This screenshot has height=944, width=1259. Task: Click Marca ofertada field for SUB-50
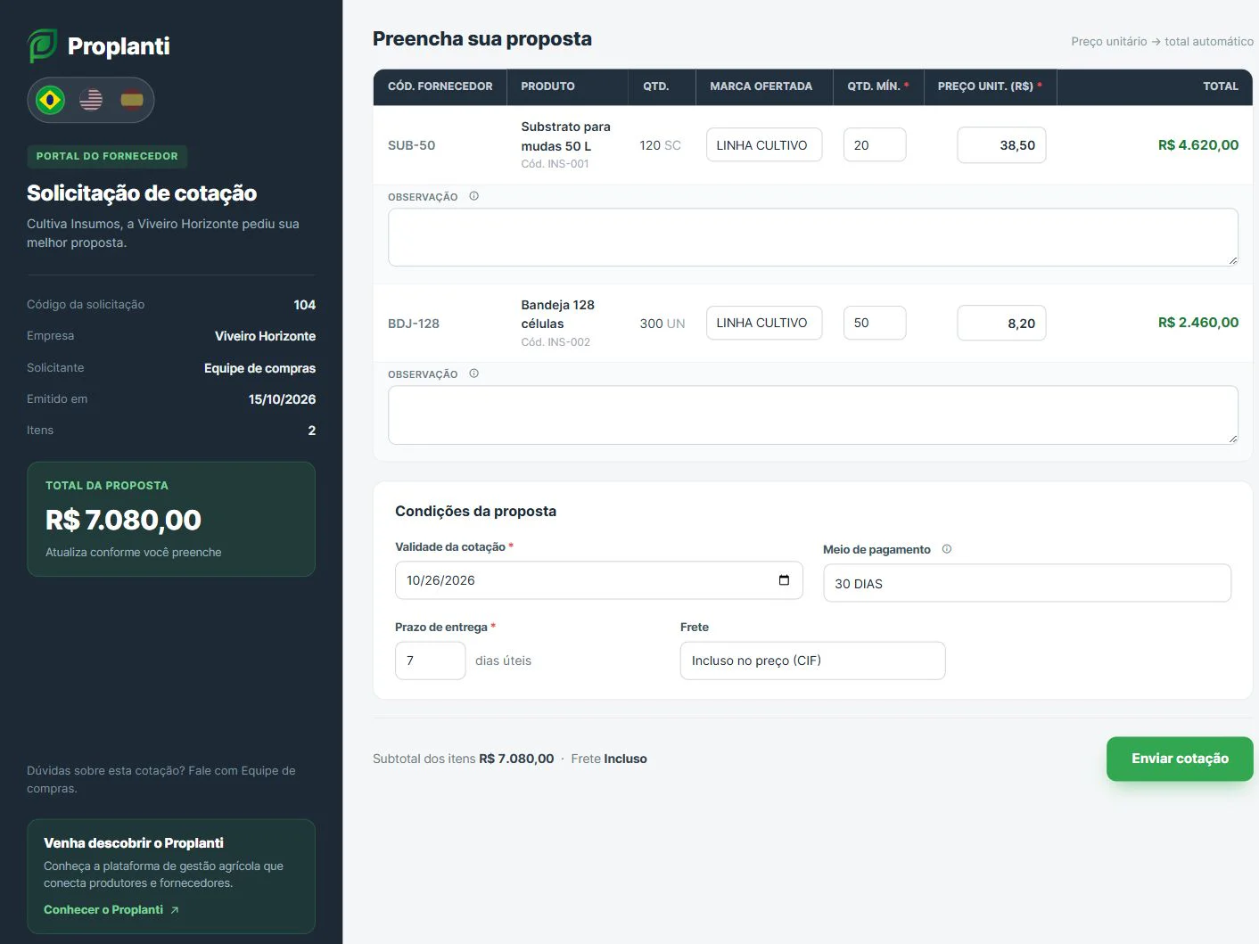pyautogui.click(x=764, y=145)
